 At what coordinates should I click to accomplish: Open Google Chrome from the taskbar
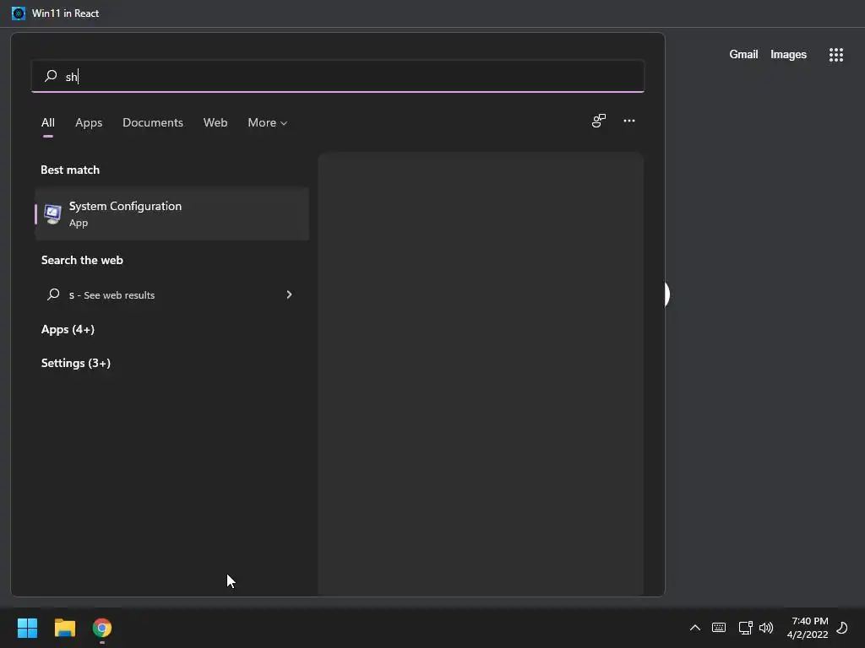[x=102, y=628]
